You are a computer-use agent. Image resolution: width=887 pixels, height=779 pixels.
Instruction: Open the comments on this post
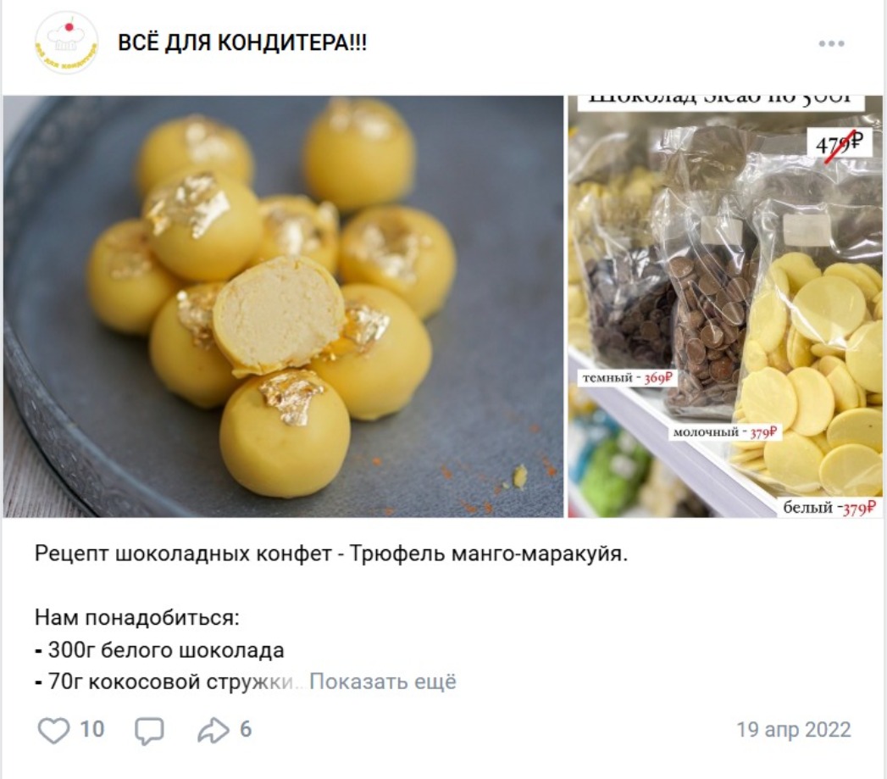pos(149,731)
